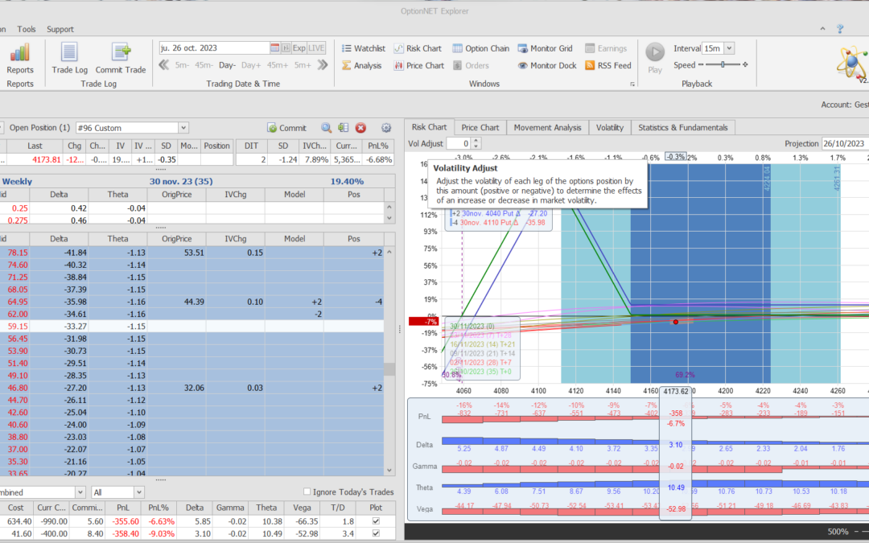Image resolution: width=869 pixels, height=543 pixels.
Task: Click the Commit button above the grid
Action: pos(286,128)
